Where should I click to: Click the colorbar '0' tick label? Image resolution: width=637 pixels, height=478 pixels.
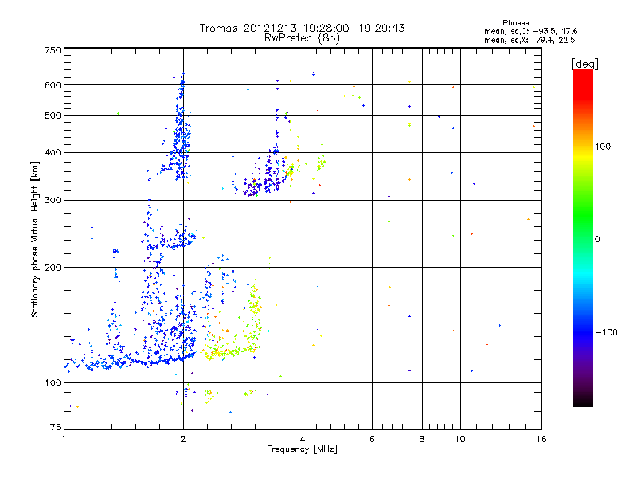[x=596, y=240]
